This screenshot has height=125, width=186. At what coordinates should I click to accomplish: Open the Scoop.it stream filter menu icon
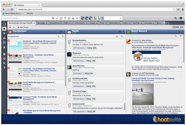click(x=181, y=36)
